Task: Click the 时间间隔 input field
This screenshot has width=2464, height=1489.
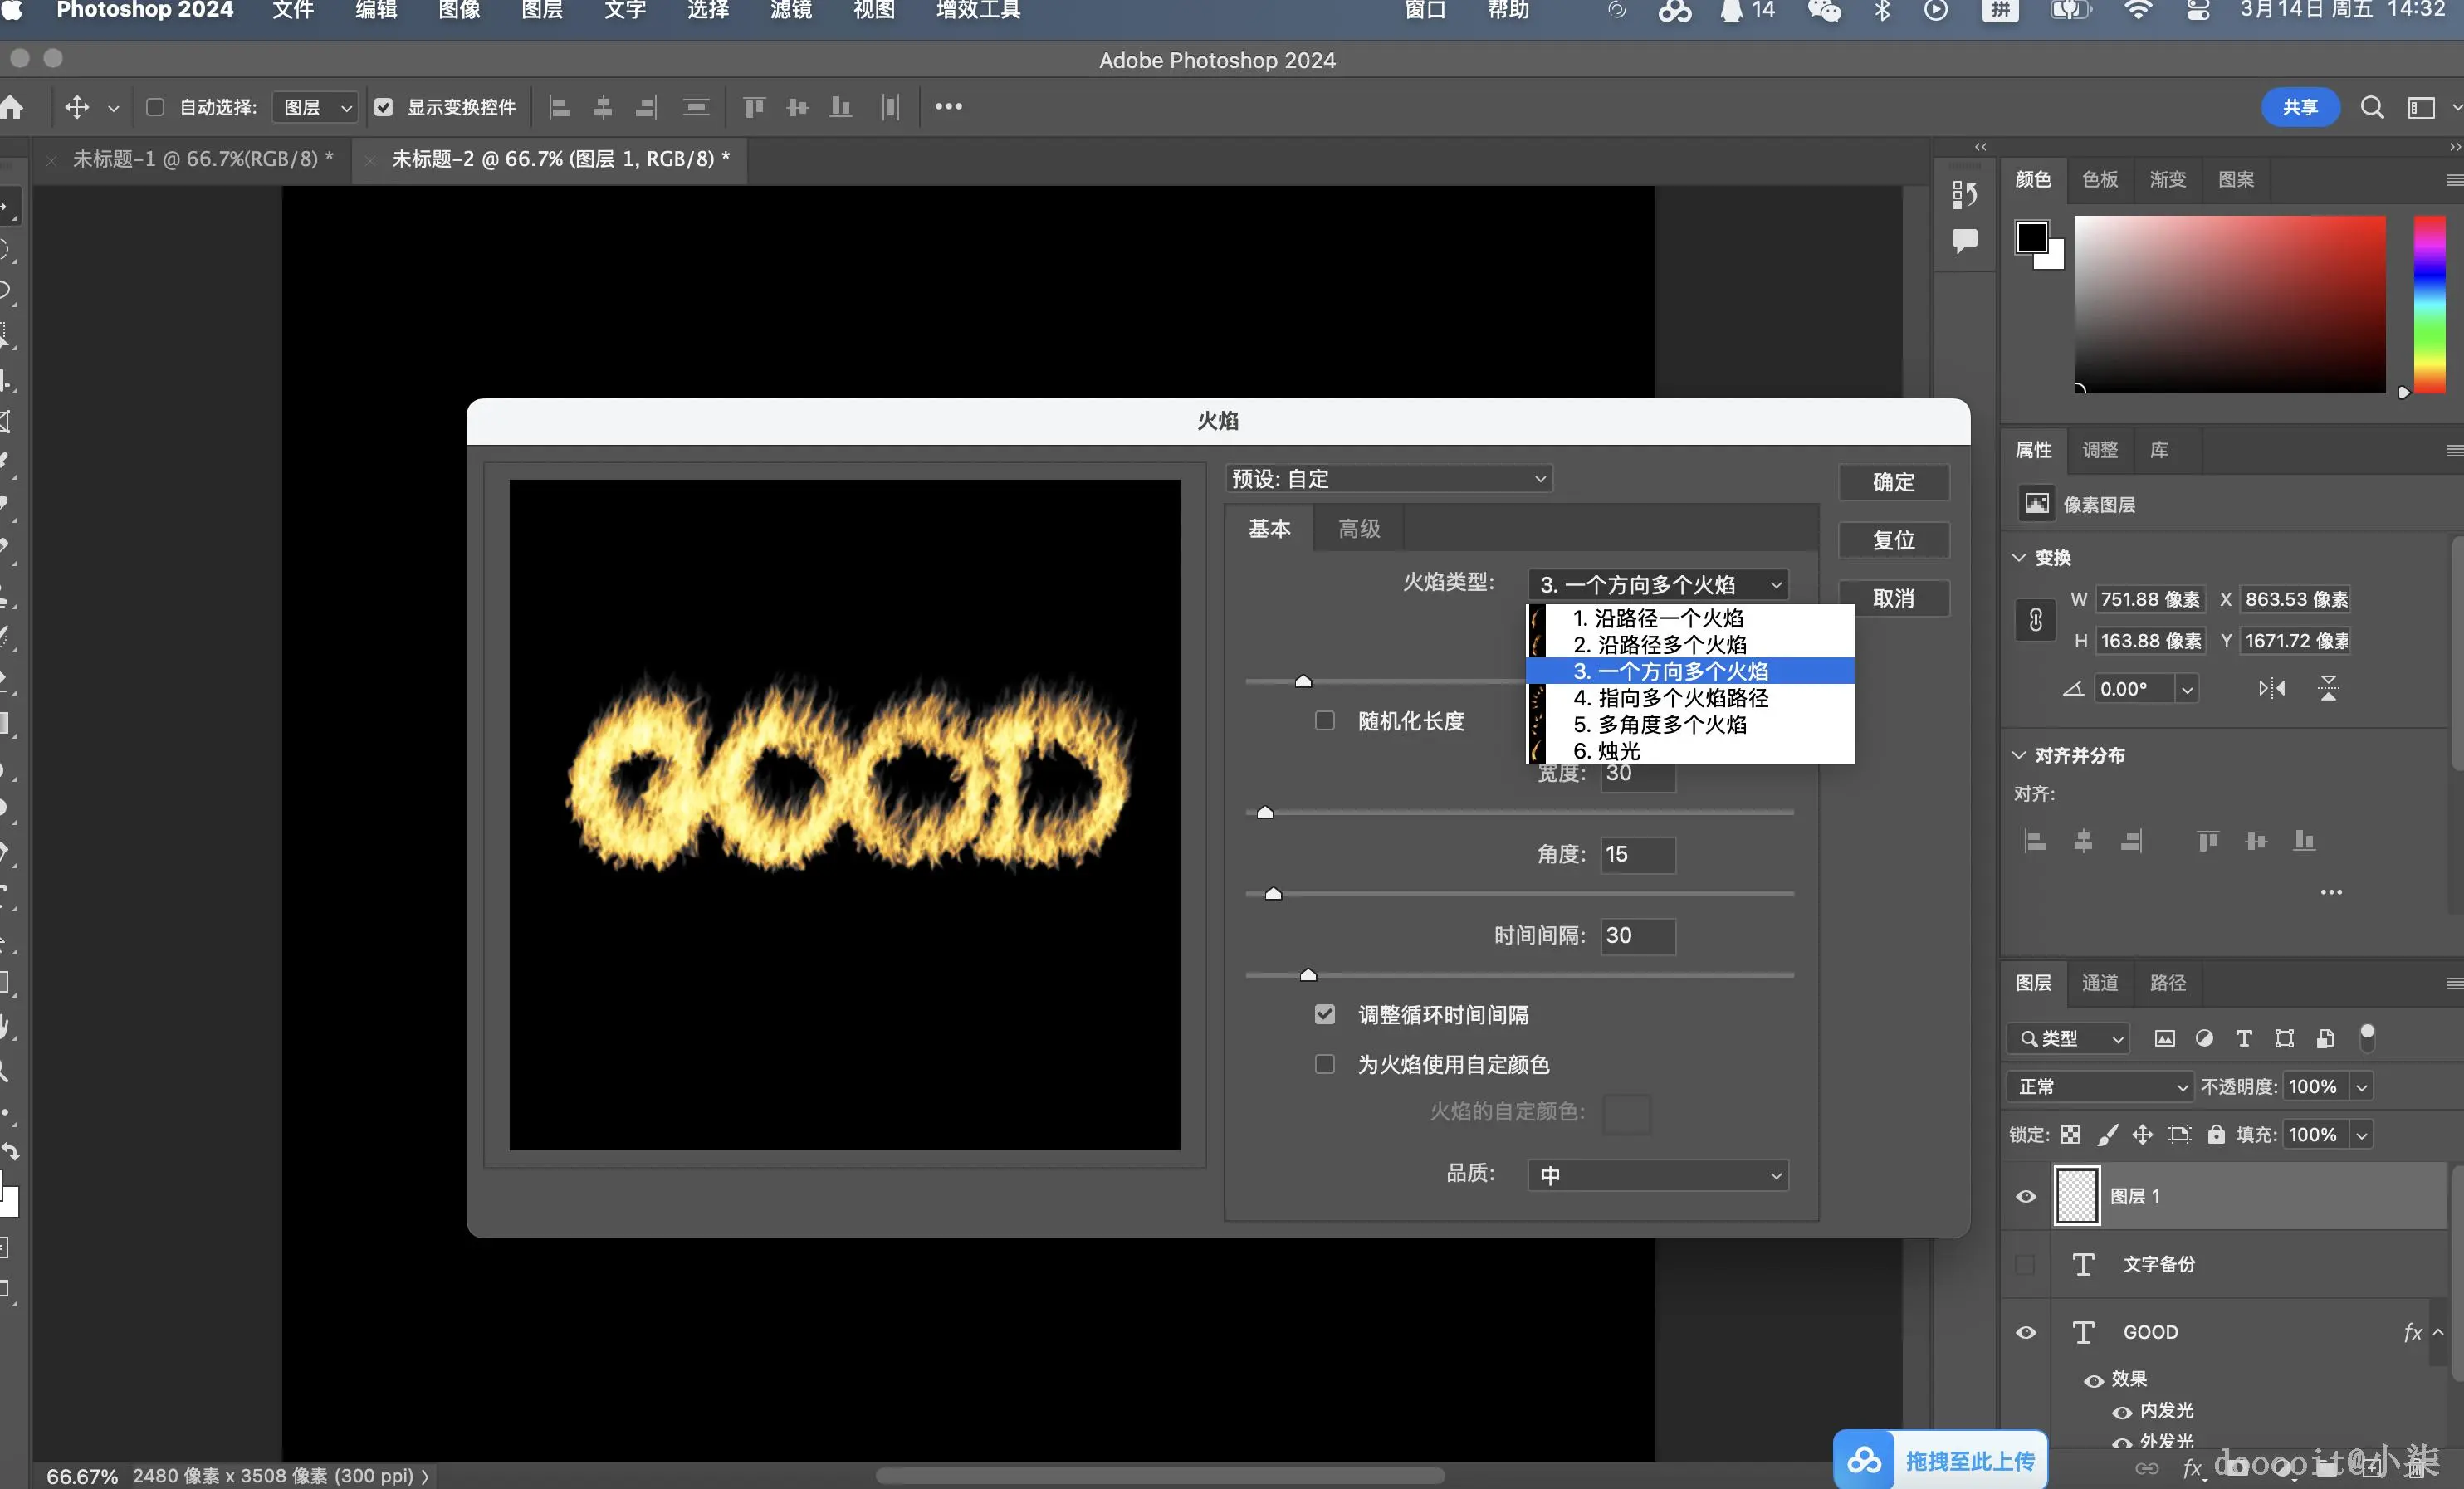Action: [1636, 935]
